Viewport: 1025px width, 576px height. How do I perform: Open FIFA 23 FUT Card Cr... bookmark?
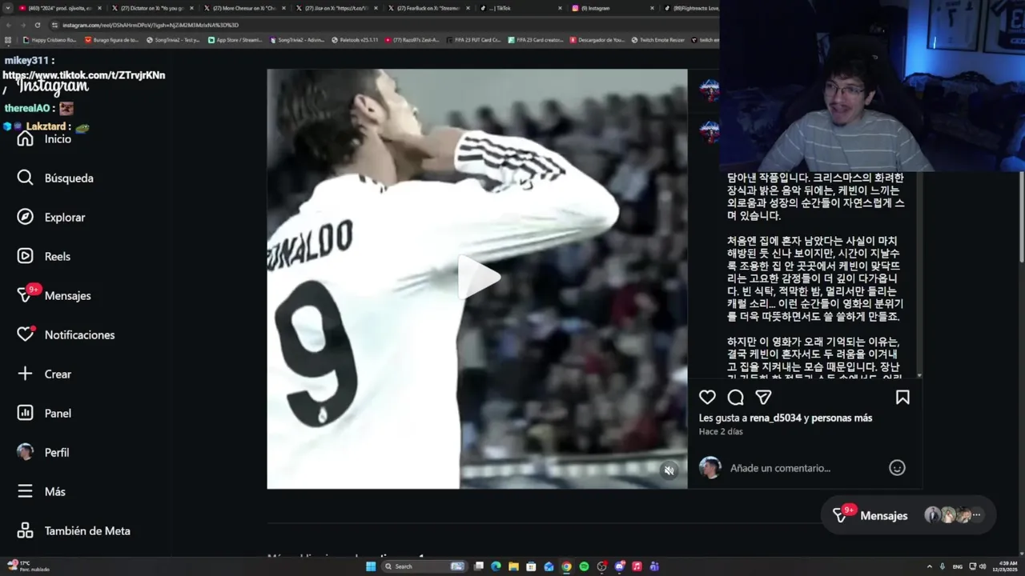click(474, 40)
